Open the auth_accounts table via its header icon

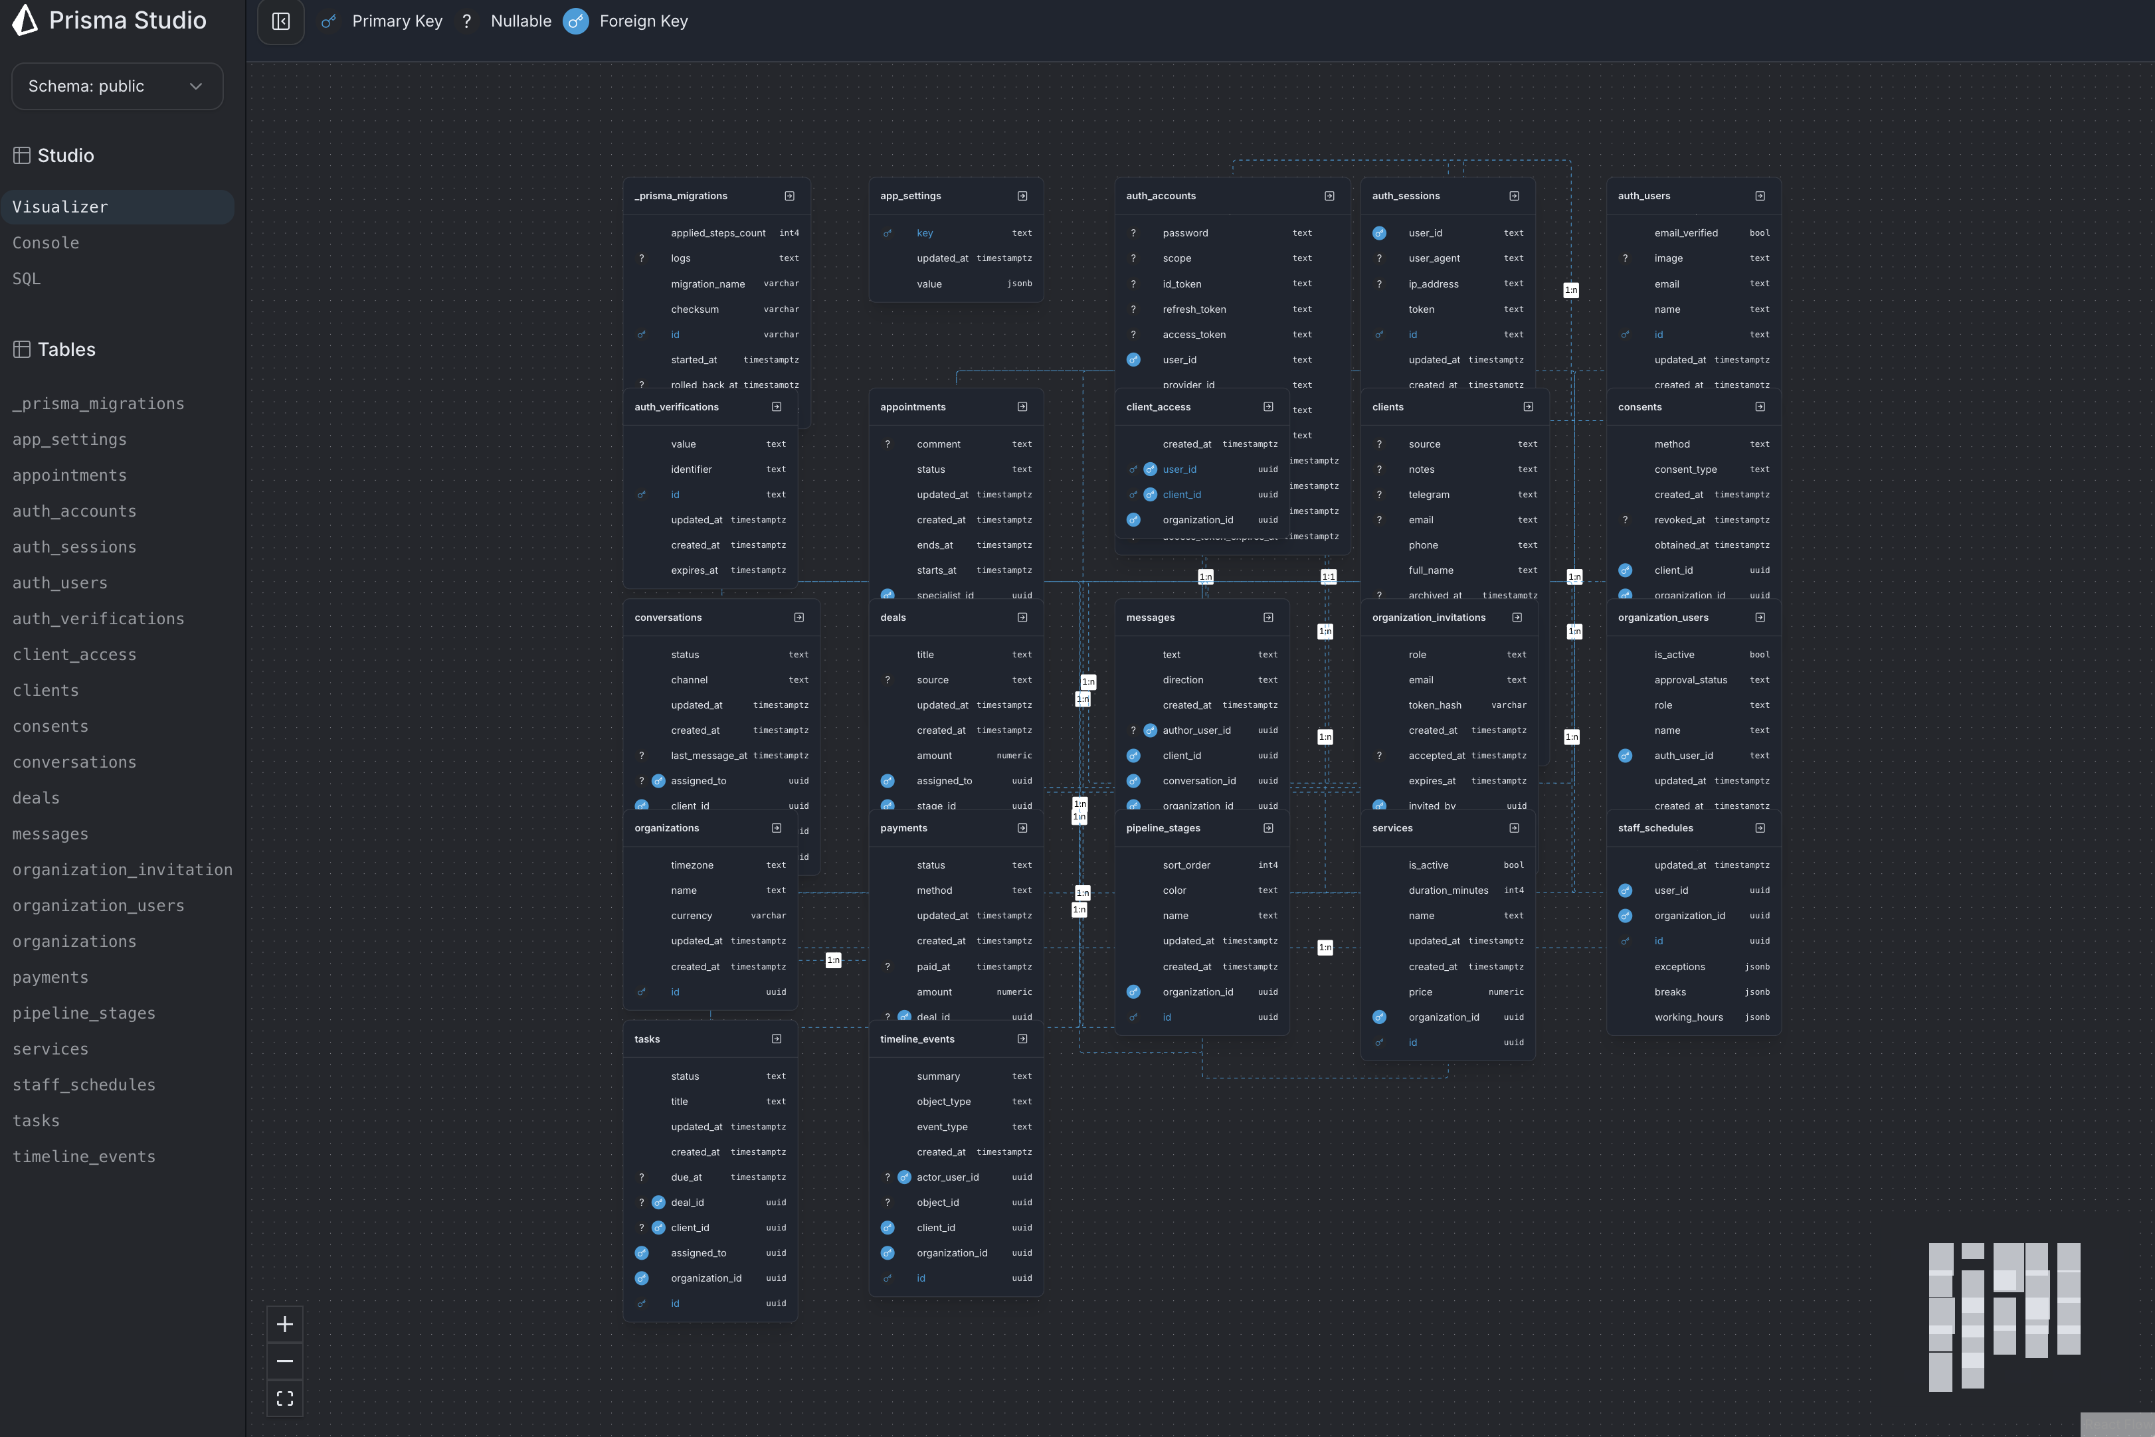1329,196
